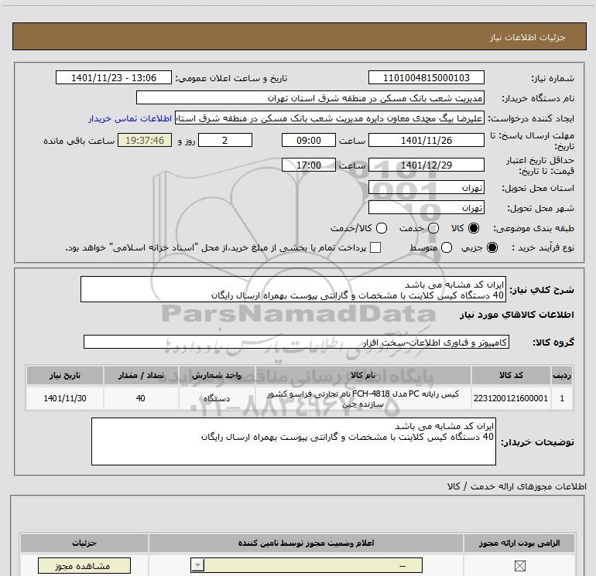Click the price validity date 1401/12/29 field

click(x=426, y=165)
